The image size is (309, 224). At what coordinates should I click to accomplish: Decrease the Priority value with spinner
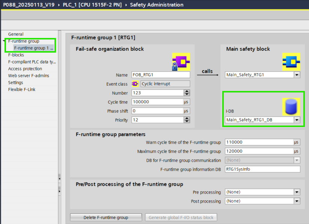coord(187,121)
